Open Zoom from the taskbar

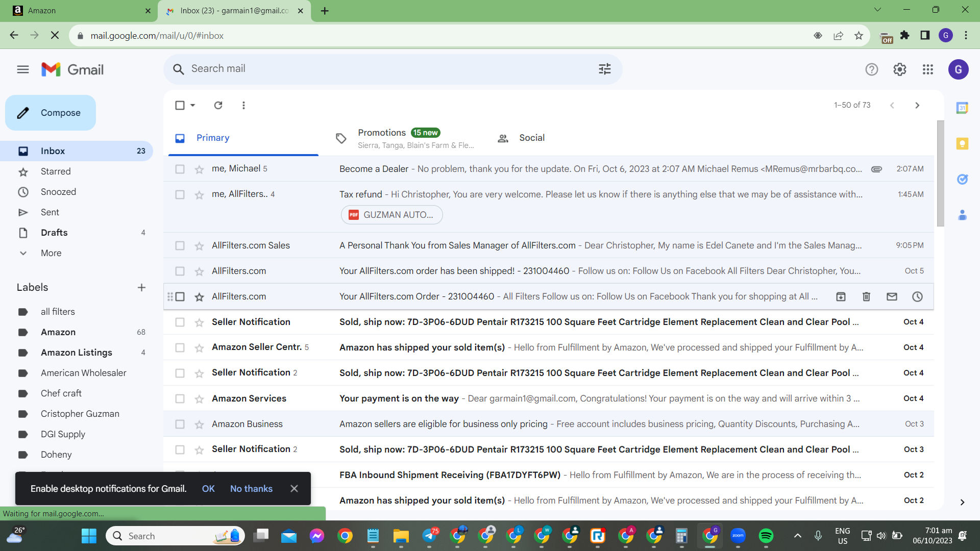click(x=738, y=536)
